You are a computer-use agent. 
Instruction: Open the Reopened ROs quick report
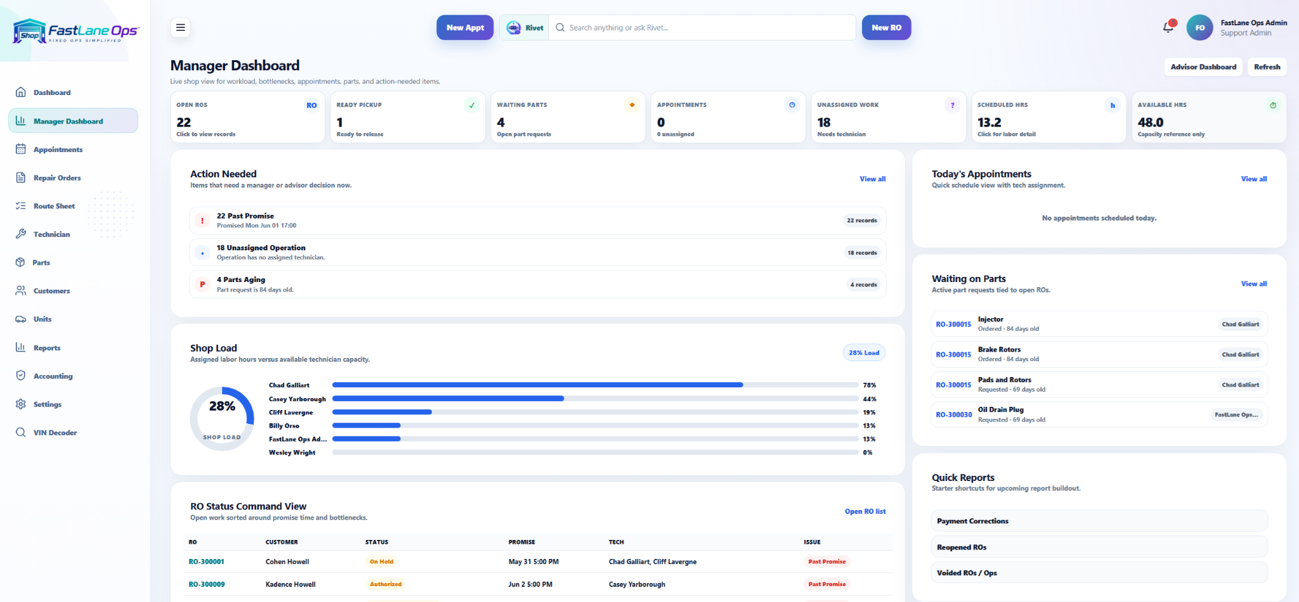tap(1099, 547)
